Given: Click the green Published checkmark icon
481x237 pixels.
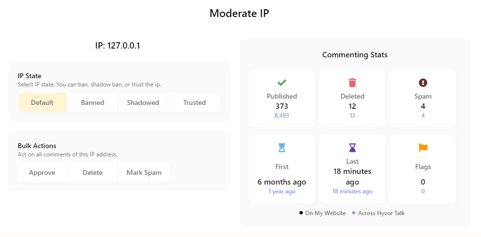Looking at the screenshot, I should pos(281,83).
